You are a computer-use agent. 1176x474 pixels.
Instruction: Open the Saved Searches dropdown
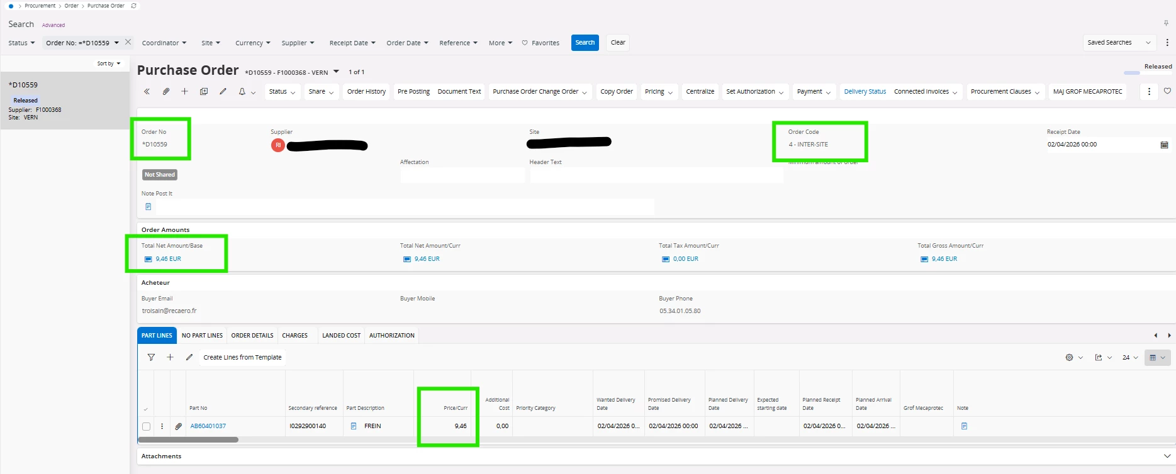1120,43
